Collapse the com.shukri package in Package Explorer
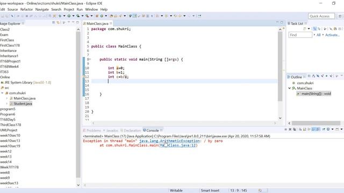Viewport: 344px width, 193px height. click(2, 93)
